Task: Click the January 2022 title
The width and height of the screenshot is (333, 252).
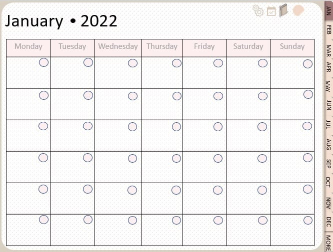Action: 60,21
